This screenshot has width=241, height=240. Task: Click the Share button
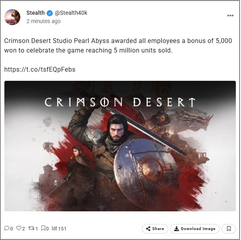[x=155, y=229]
